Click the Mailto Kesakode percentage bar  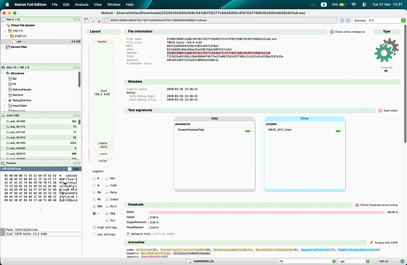tap(266, 213)
